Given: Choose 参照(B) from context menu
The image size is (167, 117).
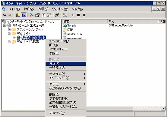Looking at the screenshot, I should [x=66, y=53].
